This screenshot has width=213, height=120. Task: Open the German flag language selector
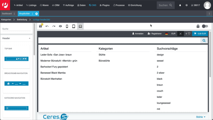tap(166, 34)
